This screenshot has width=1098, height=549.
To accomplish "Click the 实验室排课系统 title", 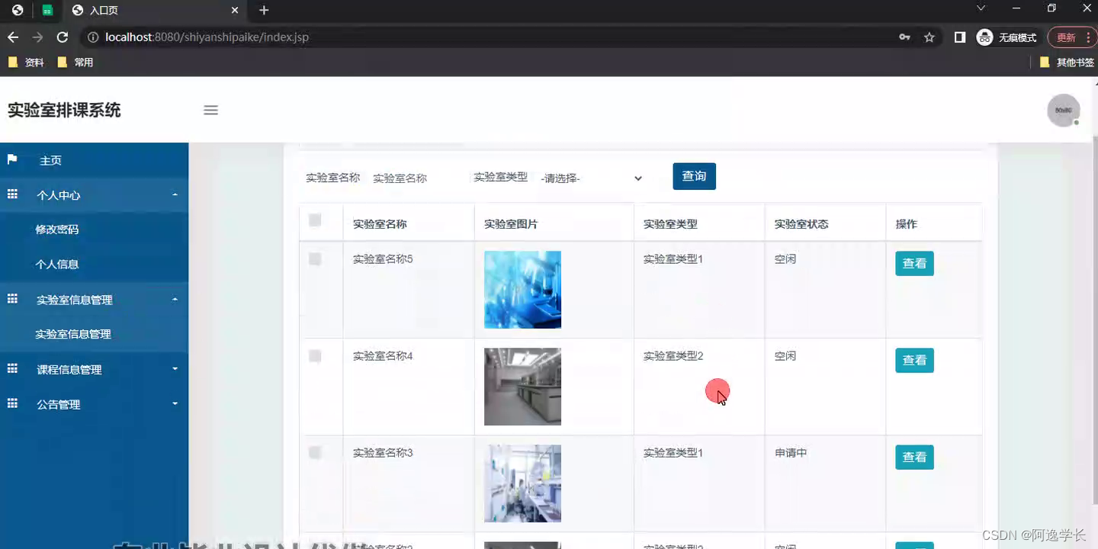I will click(64, 111).
